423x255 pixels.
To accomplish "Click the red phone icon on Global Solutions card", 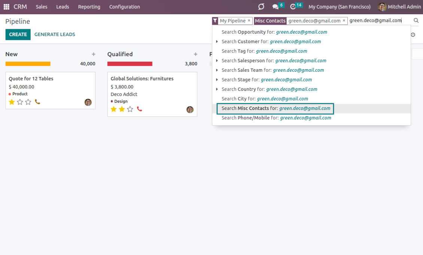I will [139, 109].
